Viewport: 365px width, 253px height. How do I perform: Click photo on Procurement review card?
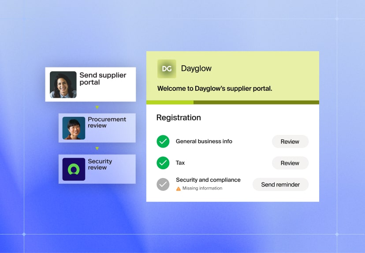74,128
